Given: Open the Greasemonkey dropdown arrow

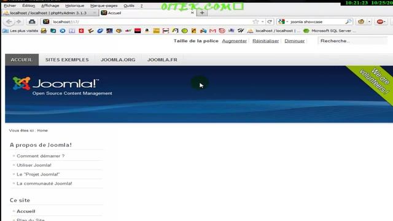Looking at the screenshot, I should (x=369, y=22).
